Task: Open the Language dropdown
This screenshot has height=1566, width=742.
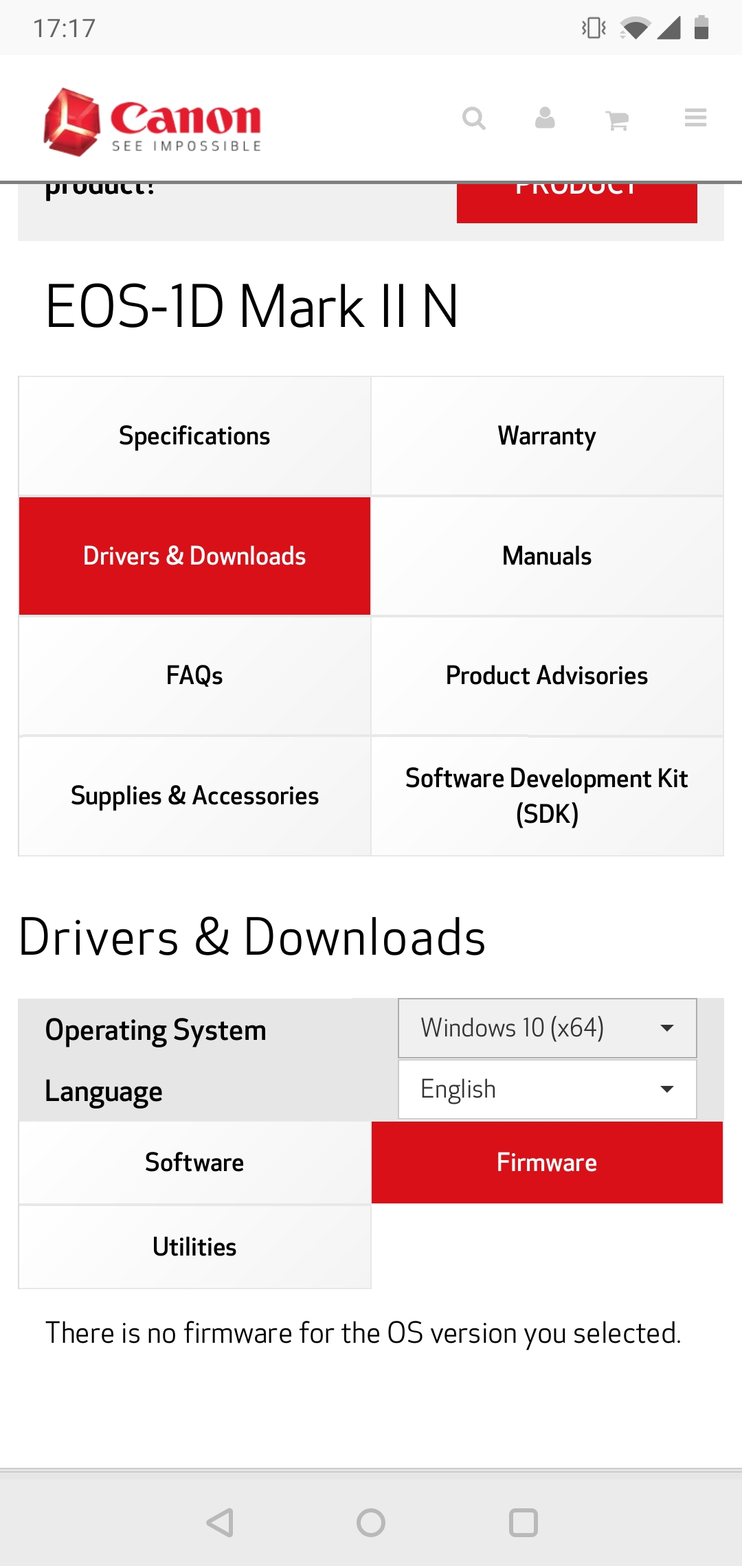Action: [x=546, y=1089]
